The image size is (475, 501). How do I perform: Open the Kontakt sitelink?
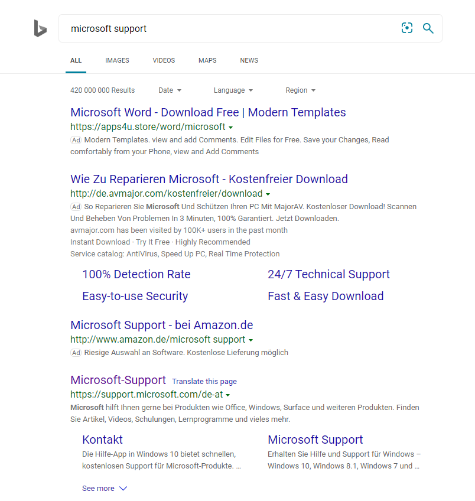(102, 440)
